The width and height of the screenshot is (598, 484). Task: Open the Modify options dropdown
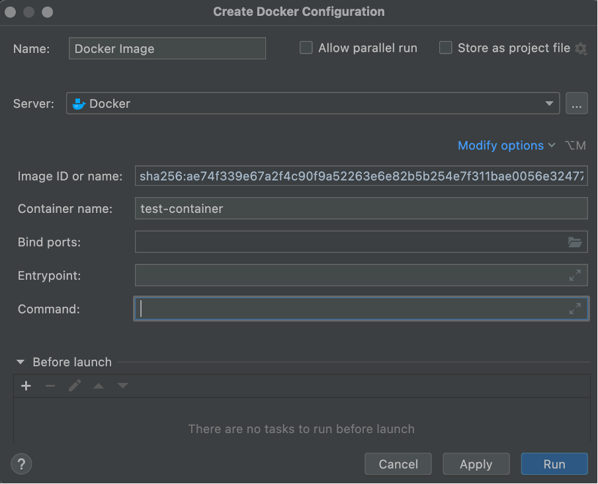point(506,145)
